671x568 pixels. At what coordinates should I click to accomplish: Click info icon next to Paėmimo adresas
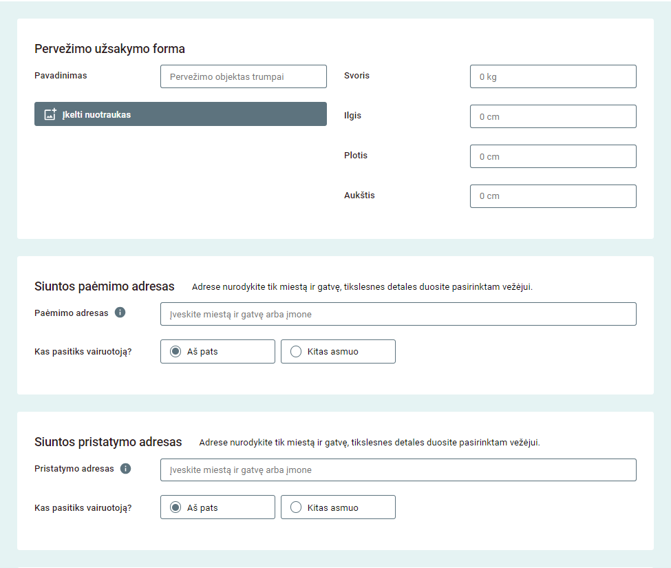pos(120,313)
